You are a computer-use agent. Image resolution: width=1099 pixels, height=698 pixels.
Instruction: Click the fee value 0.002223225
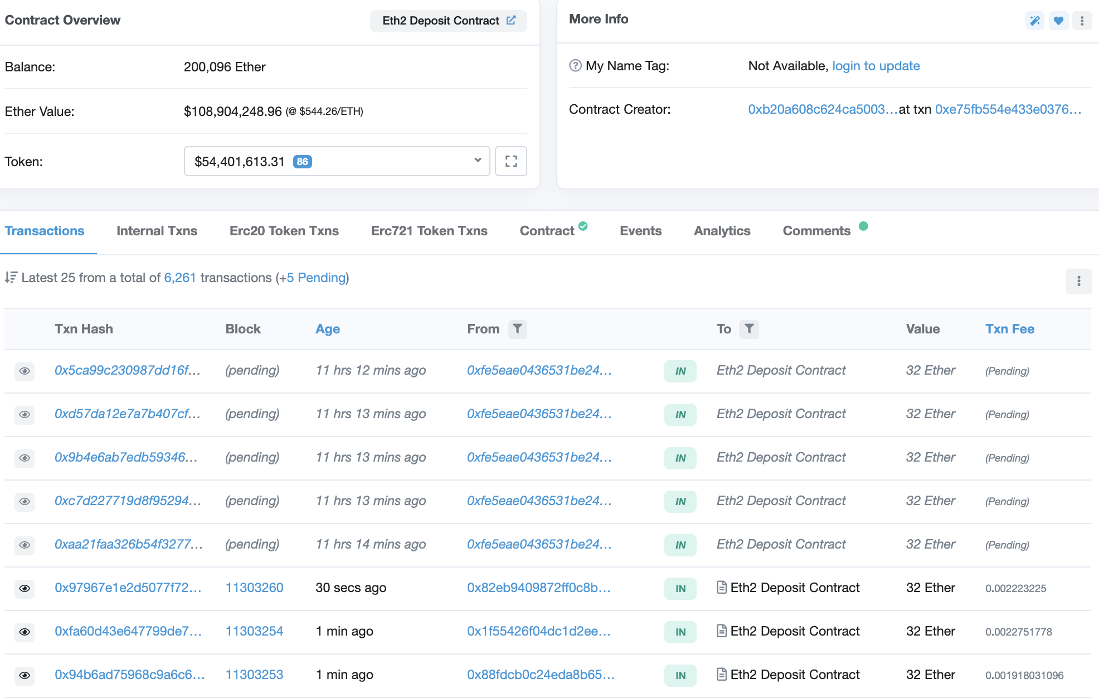1015,588
